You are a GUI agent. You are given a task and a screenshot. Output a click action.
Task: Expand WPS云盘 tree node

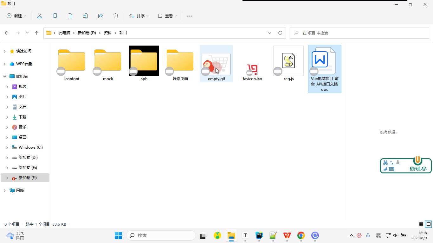[4, 64]
